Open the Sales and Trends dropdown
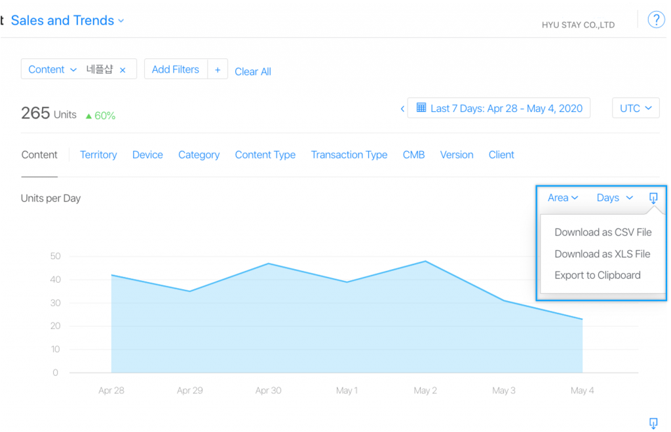 click(68, 20)
